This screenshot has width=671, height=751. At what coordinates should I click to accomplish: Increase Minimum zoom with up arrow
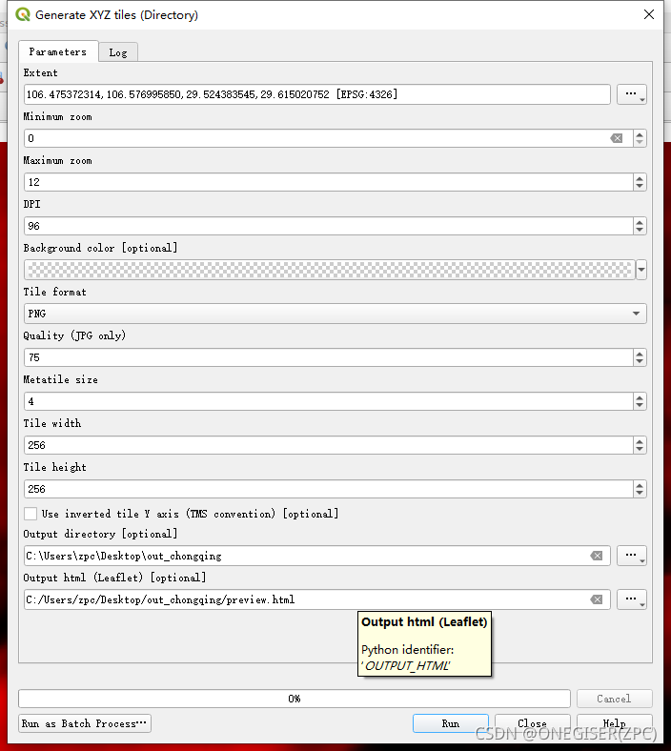click(x=640, y=134)
